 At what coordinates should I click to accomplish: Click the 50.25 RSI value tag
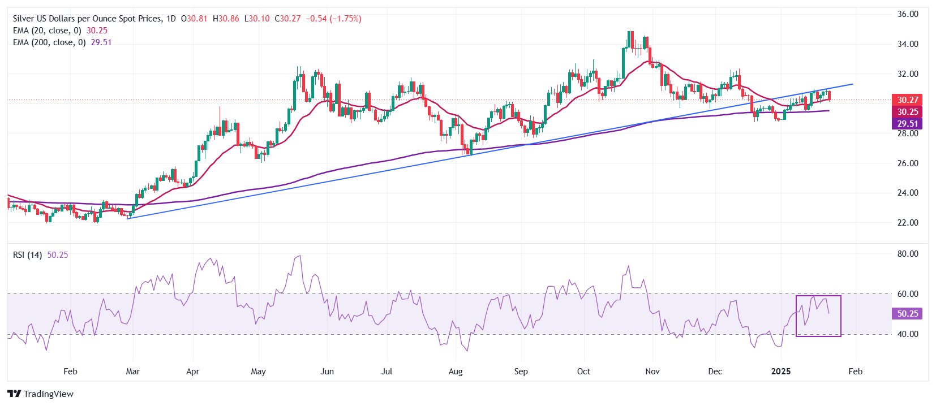907,314
